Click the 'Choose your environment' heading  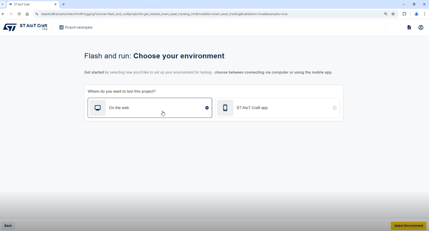[x=179, y=56]
